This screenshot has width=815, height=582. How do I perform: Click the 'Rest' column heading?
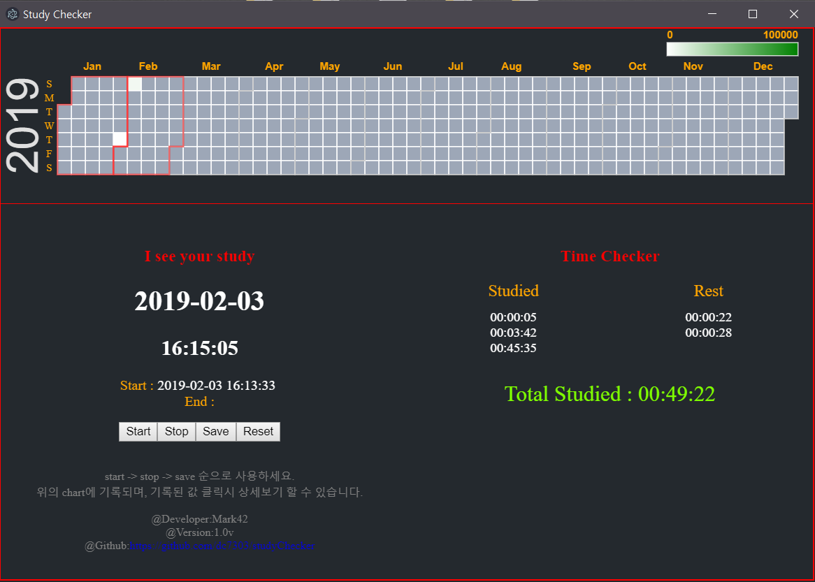pos(709,291)
